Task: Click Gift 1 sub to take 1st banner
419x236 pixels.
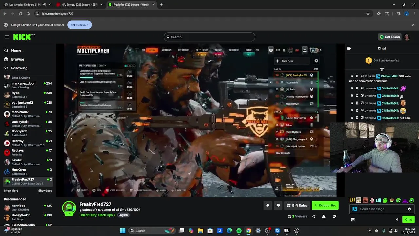Action: pos(382,60)
